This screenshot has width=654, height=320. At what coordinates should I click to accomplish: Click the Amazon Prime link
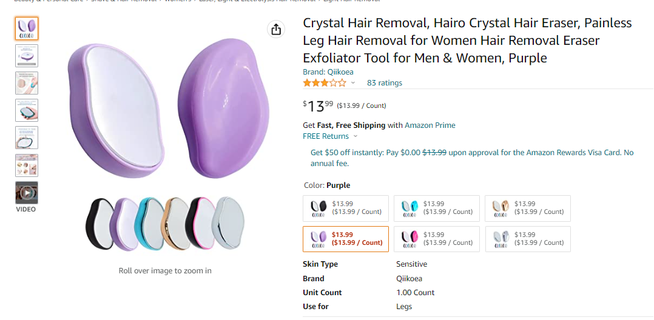[x=430, y=125]
